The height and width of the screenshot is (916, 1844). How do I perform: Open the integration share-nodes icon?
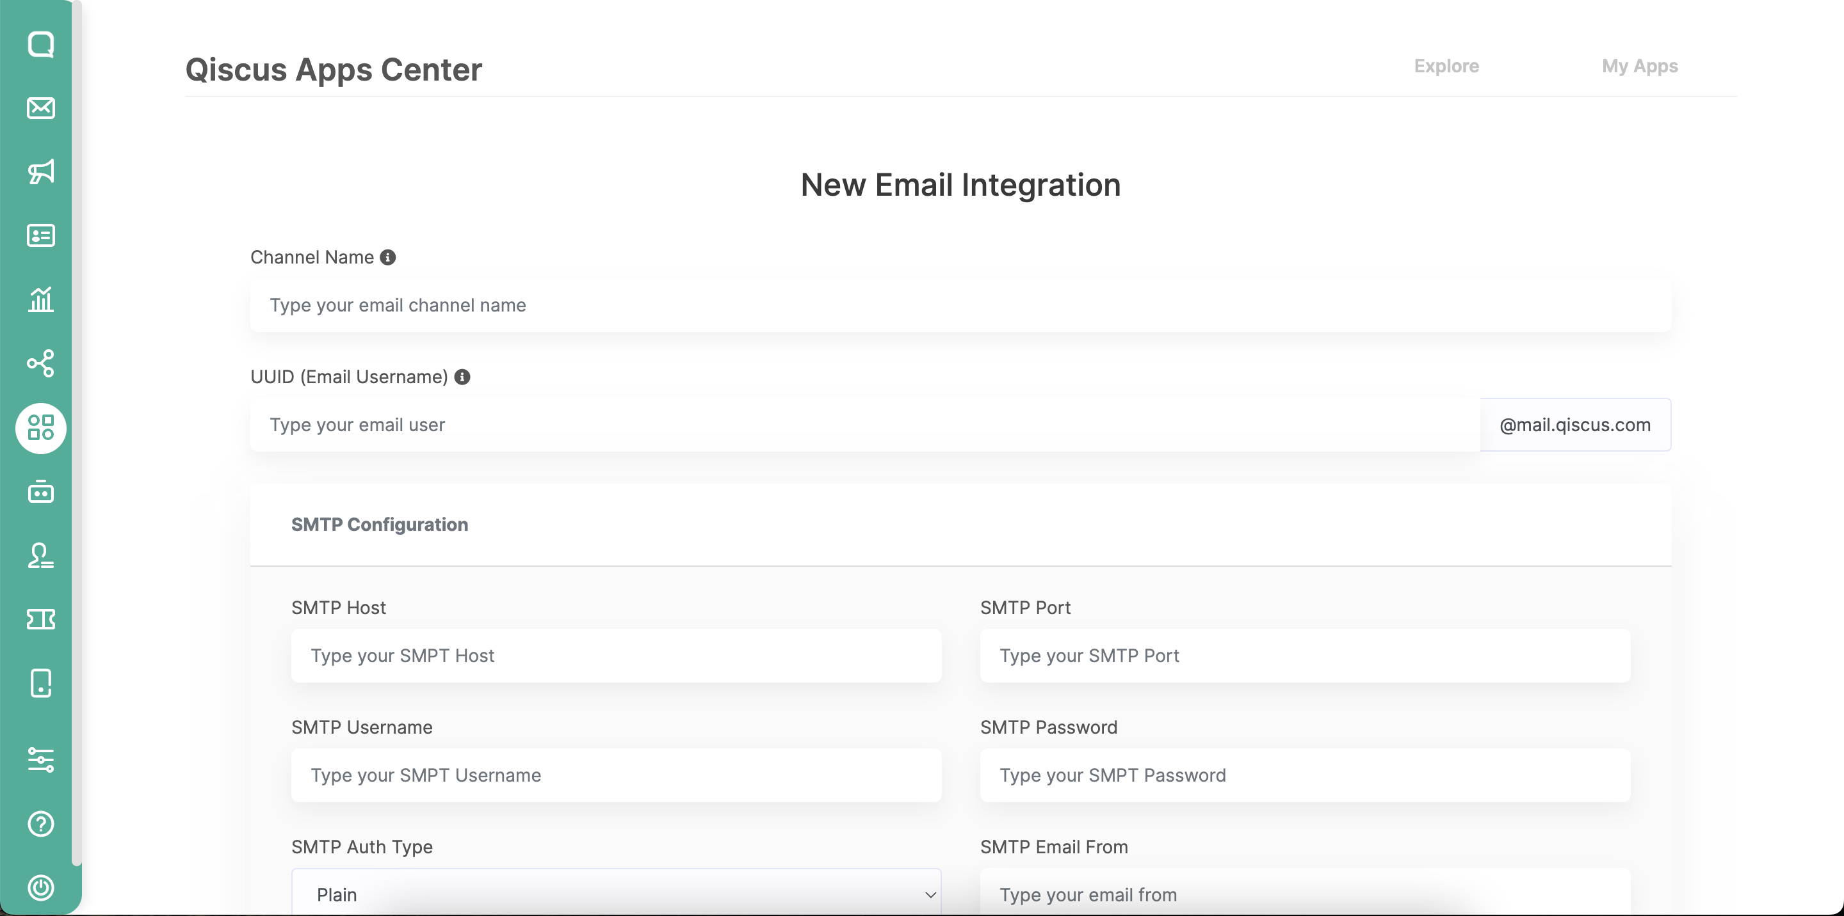pos(41,363)
